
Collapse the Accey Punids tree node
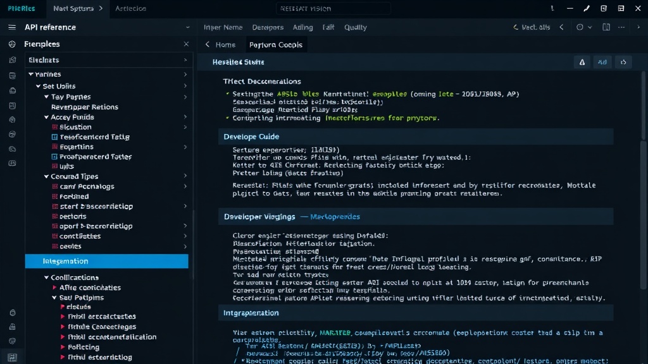tap(46, 117)
